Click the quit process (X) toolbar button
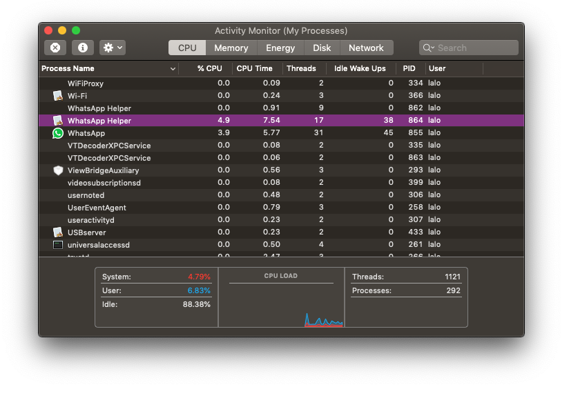Image resolution: width=569 pixels, height=398 pixels. click(x=55, y=48)
